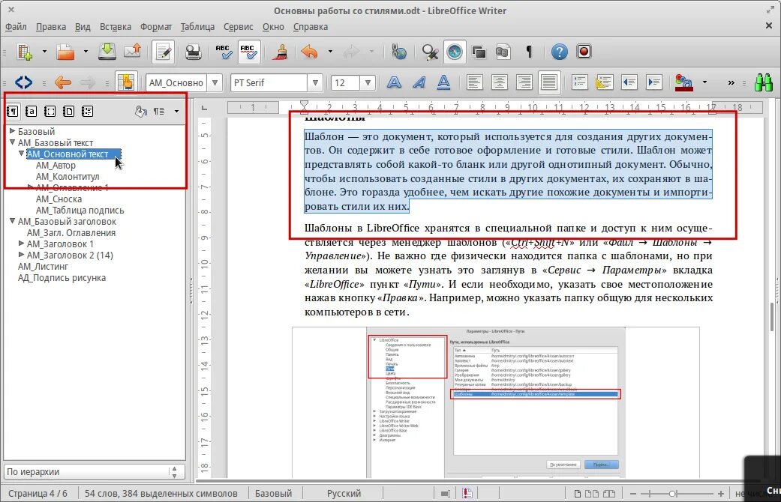The image size is (781, 502).
Task: Open the New document dropdown arrow
Action: click(x=44, y=51)
